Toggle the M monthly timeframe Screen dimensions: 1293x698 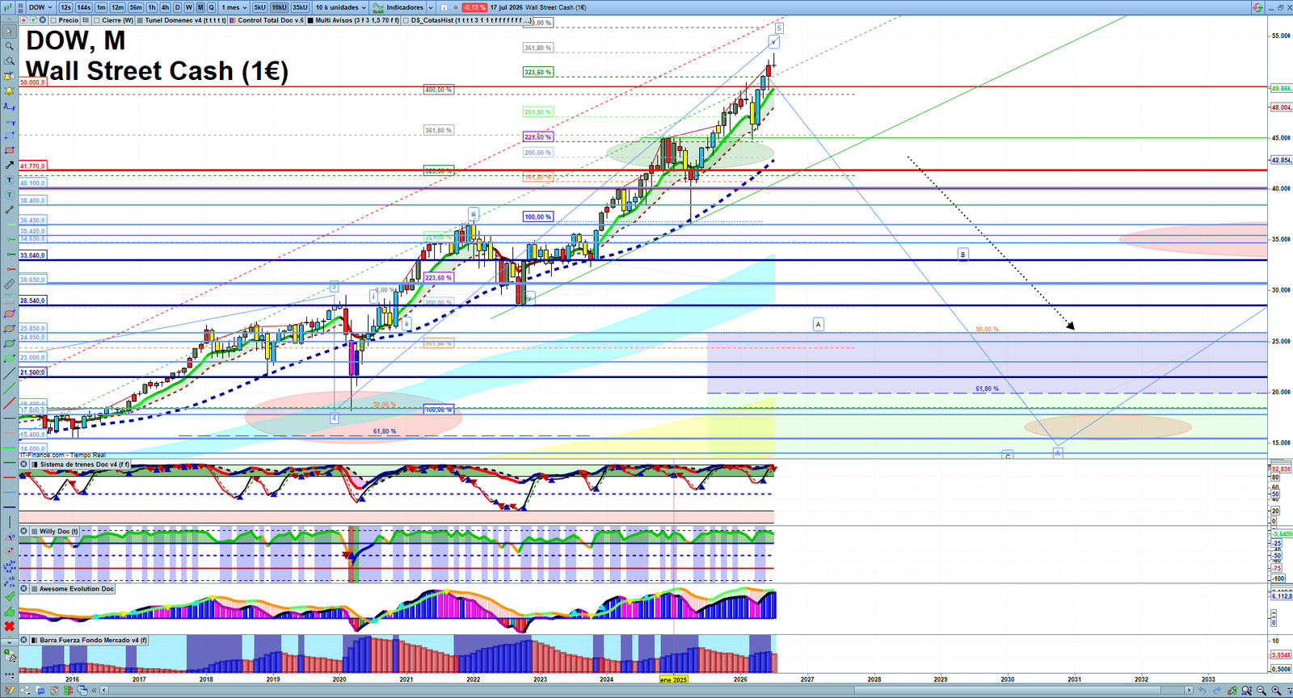[200, 7]
